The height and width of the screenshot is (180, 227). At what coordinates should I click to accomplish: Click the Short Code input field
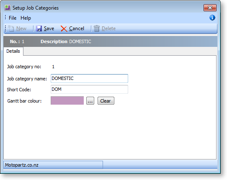click(x=89, y=89)
